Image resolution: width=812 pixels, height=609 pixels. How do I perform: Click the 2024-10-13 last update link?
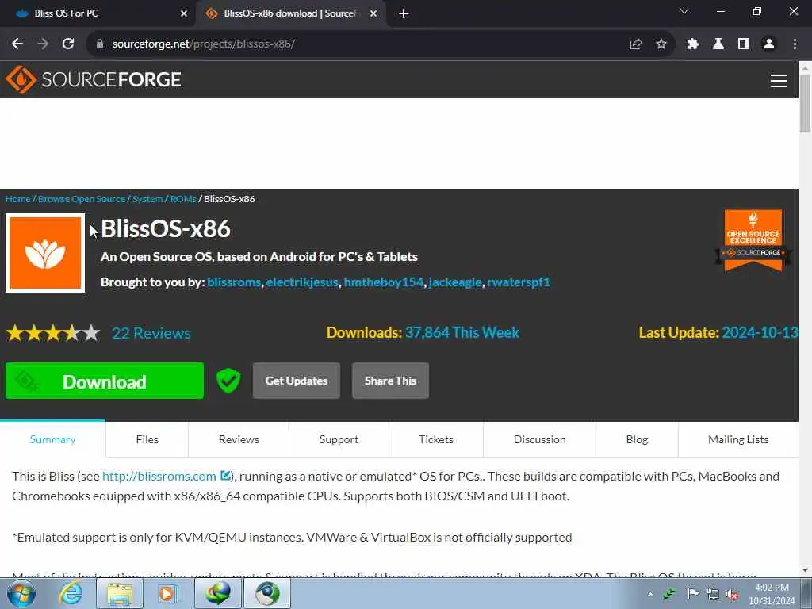coord(760,332)
